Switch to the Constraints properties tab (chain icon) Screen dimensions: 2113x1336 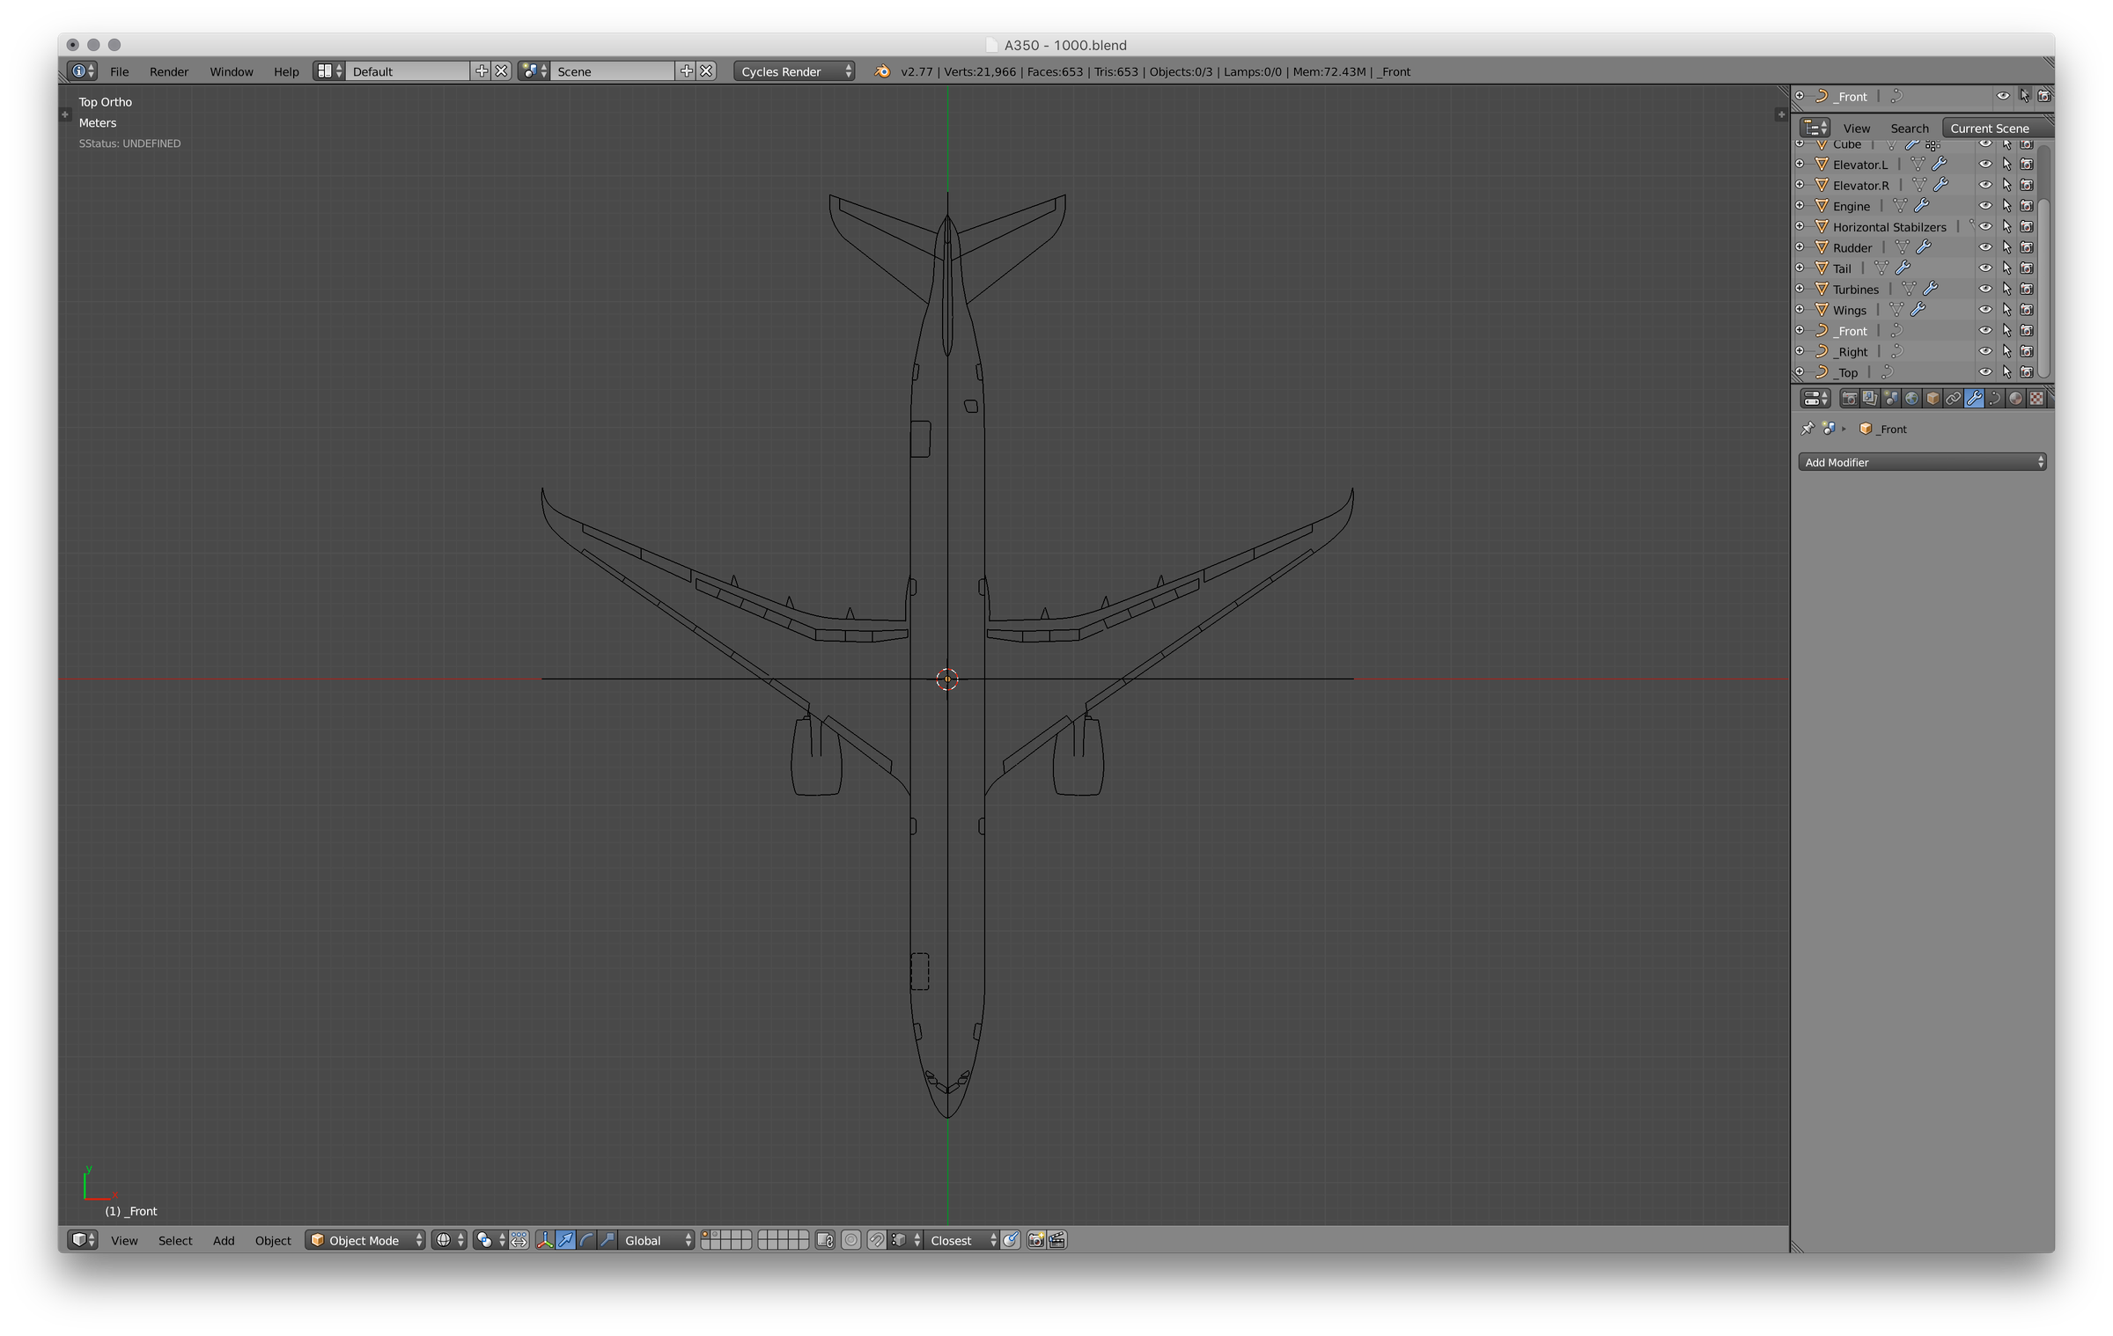pos(1953,399)
